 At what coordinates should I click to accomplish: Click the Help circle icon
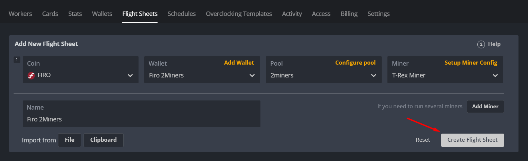[481, 44]
